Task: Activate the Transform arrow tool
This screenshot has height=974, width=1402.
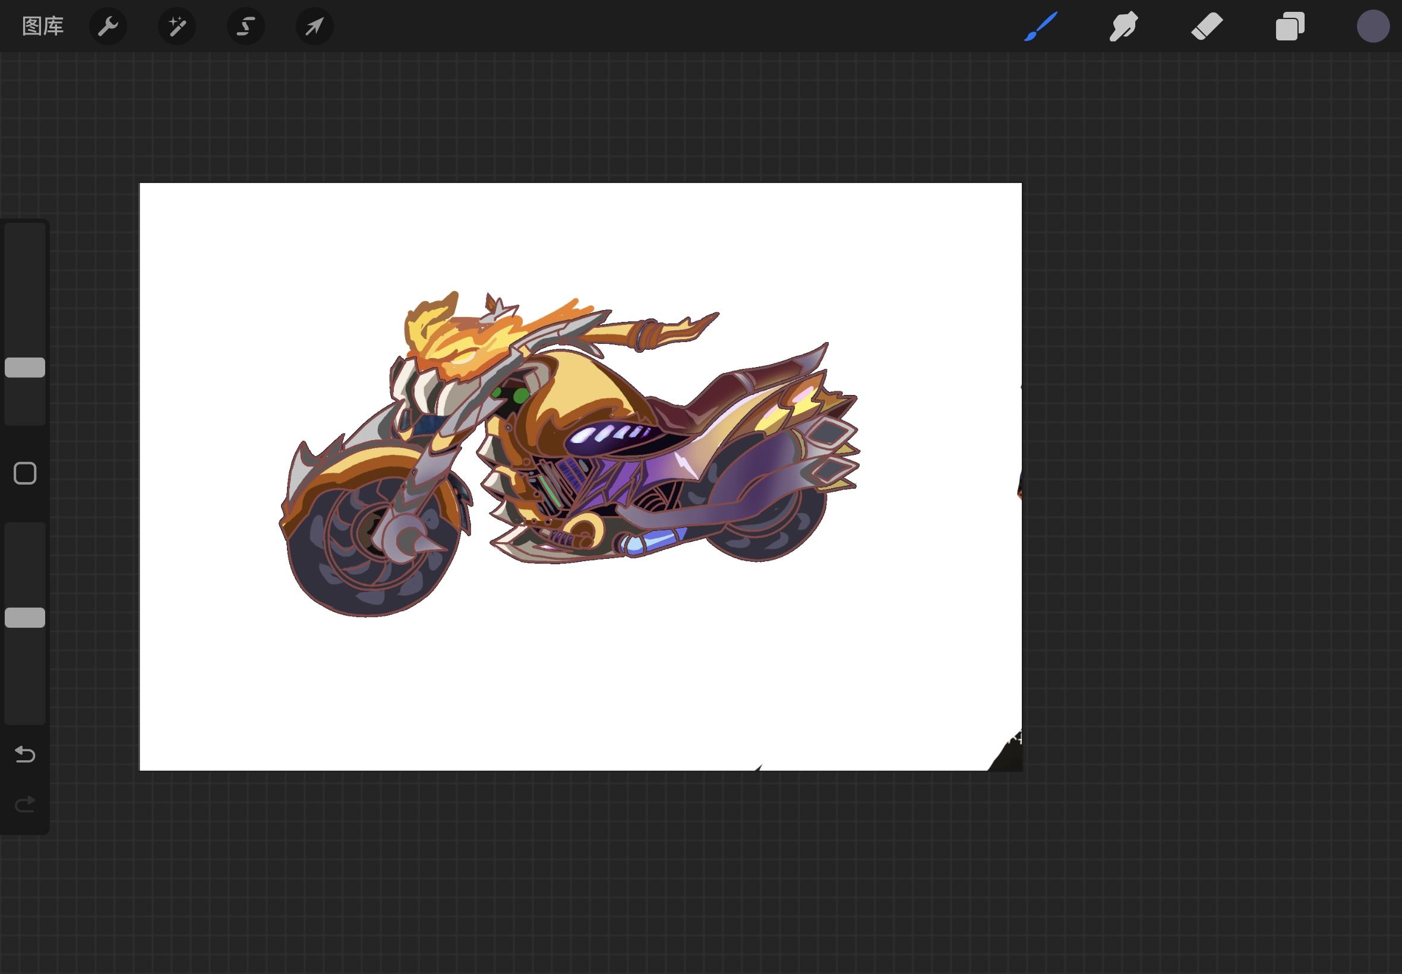Action: [x=314, y=26]
